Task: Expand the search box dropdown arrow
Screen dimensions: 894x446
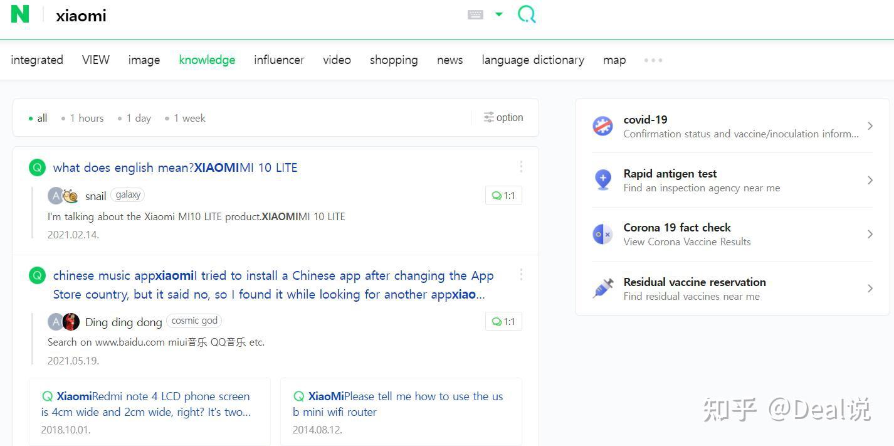Action: [x=499, y=14]
